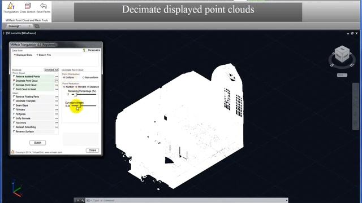
Task: Click the new drawing tab icon beside Drawing tab
Action: coord(37,26)
